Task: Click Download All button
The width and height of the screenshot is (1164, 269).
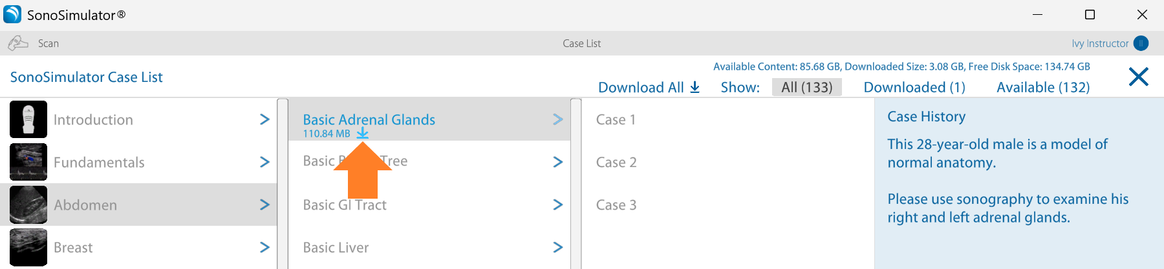Action: point(649,87)
